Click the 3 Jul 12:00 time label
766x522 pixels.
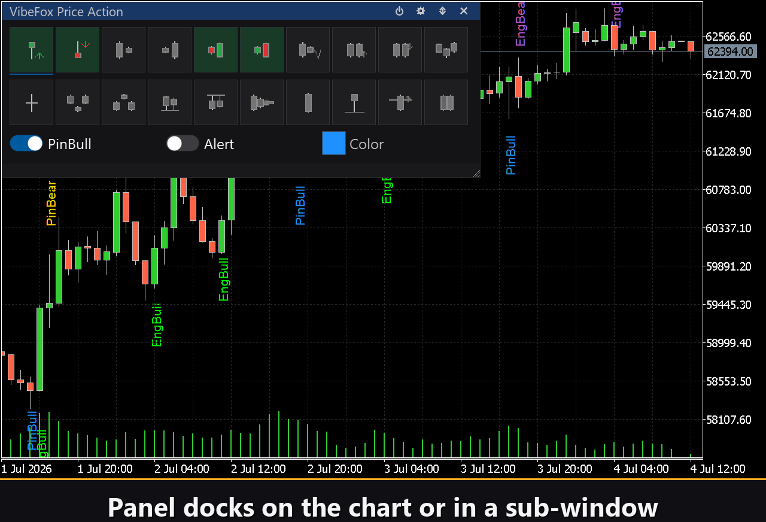pos(488,469)
